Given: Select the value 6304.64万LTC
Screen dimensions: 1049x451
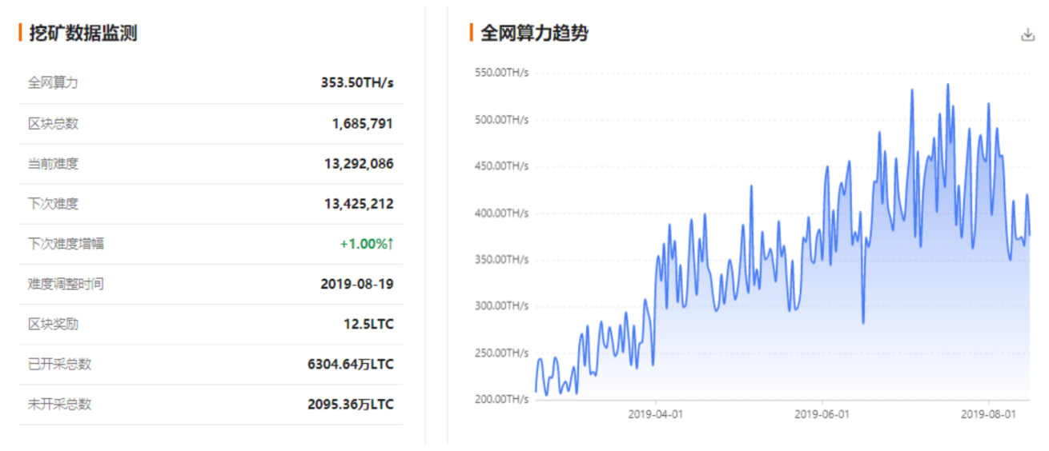Looking at the screenshot, I should 351,364.
